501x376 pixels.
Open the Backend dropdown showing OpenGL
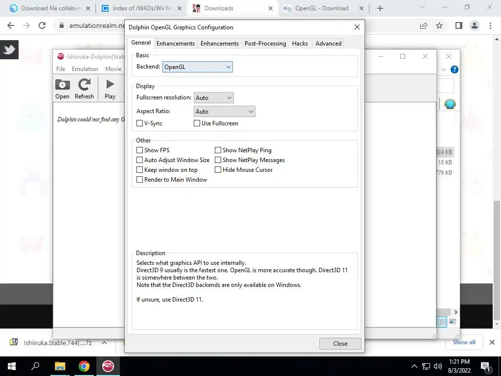pos(198,67)
